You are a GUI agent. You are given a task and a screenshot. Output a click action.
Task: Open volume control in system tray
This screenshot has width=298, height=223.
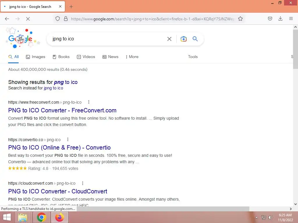coord(270,217)
